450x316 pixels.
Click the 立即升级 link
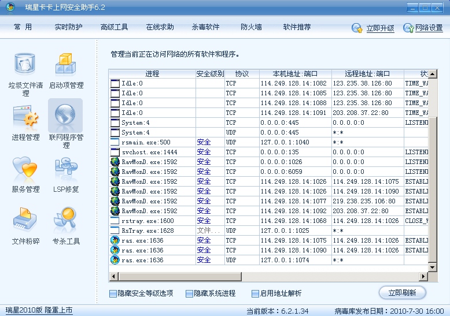(x=380, y=28)
